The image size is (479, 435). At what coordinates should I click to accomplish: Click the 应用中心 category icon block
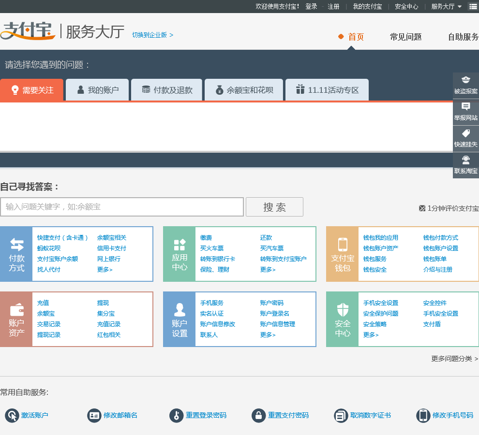(x=180, y=254)
